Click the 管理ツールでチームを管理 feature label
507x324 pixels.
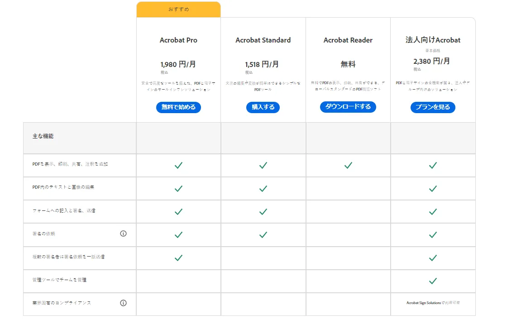(x=59, y=280)
